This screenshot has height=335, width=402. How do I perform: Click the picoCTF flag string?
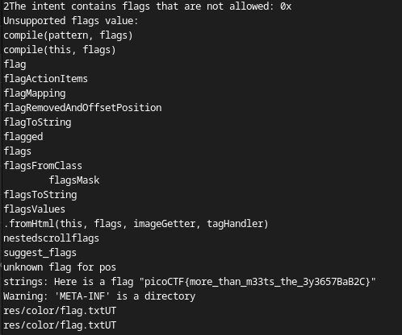tap(258, 282)
